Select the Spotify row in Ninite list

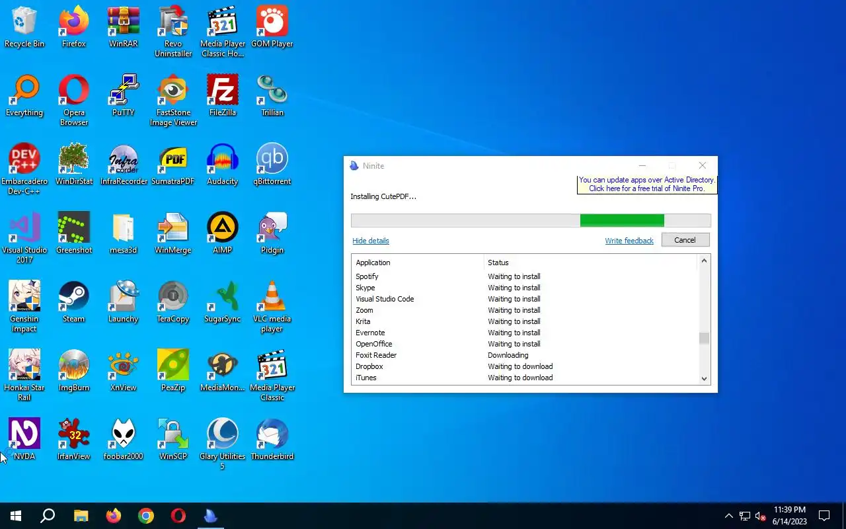(x=525, y=276)
